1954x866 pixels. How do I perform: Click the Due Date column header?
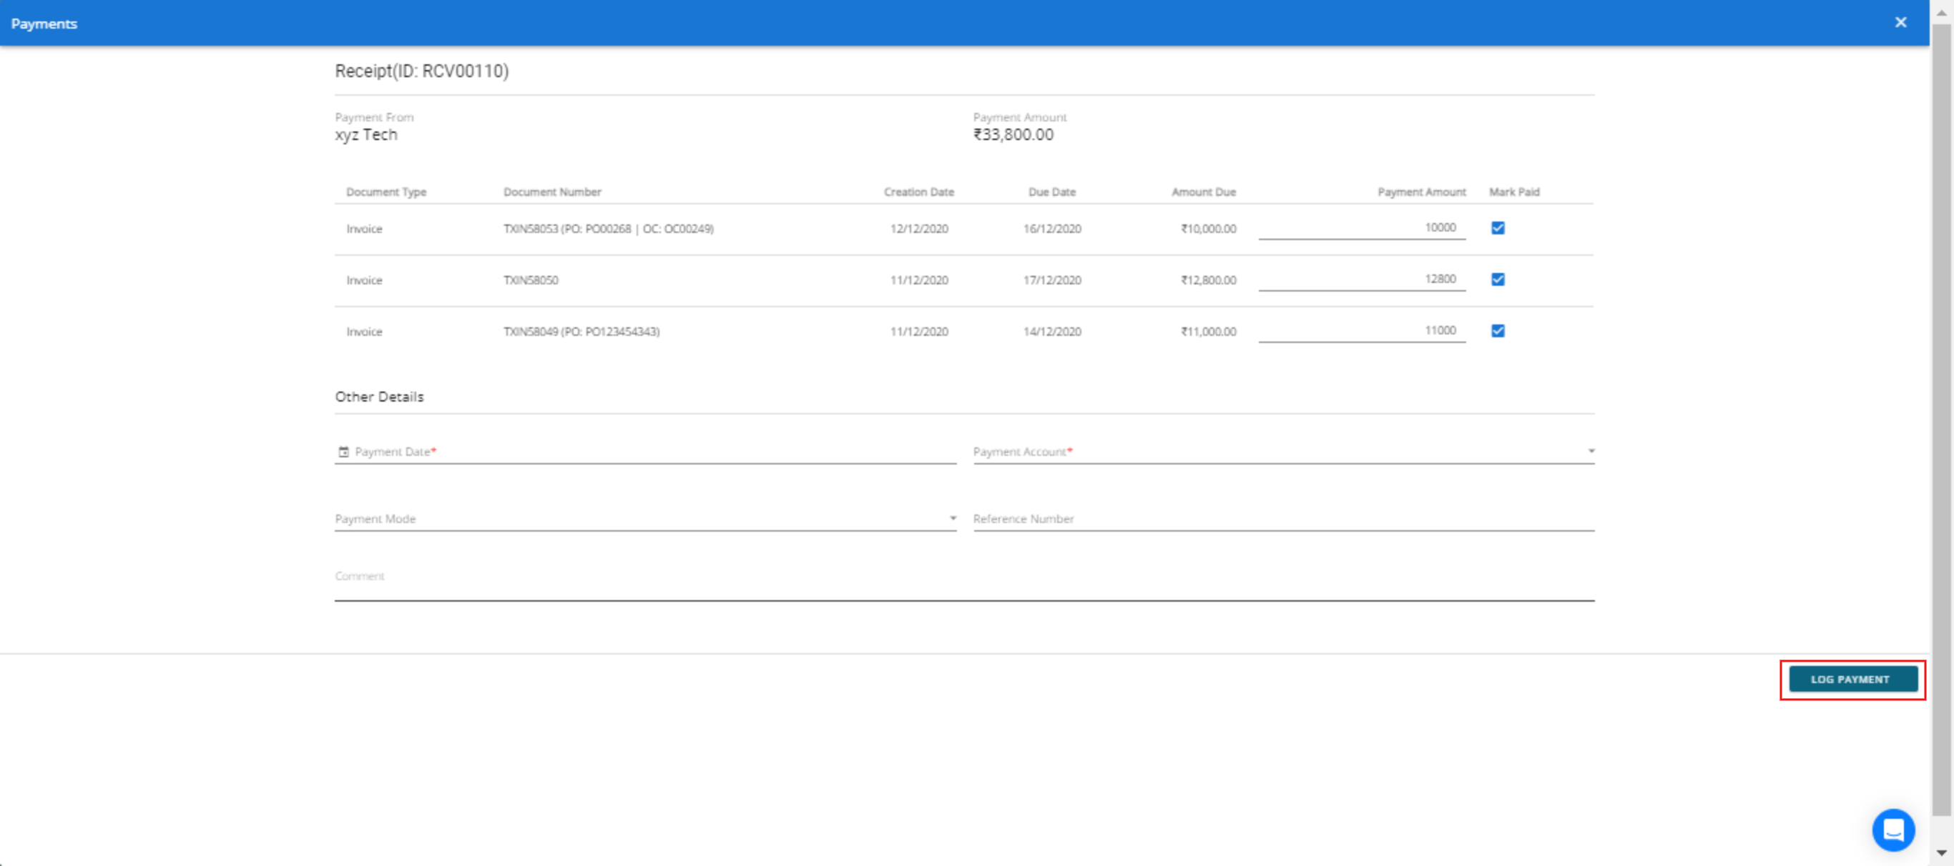[x=1052, y=192]
